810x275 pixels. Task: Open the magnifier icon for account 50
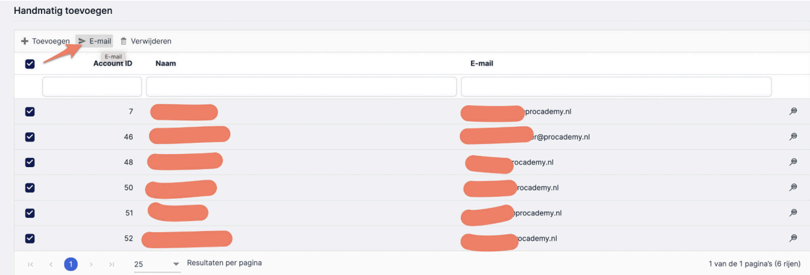[x=794, y=187]
